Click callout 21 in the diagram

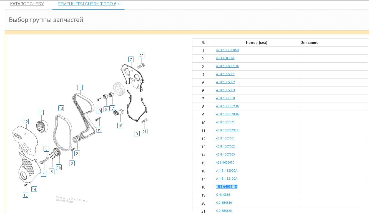pyautogui.click(x=144, y=131)
